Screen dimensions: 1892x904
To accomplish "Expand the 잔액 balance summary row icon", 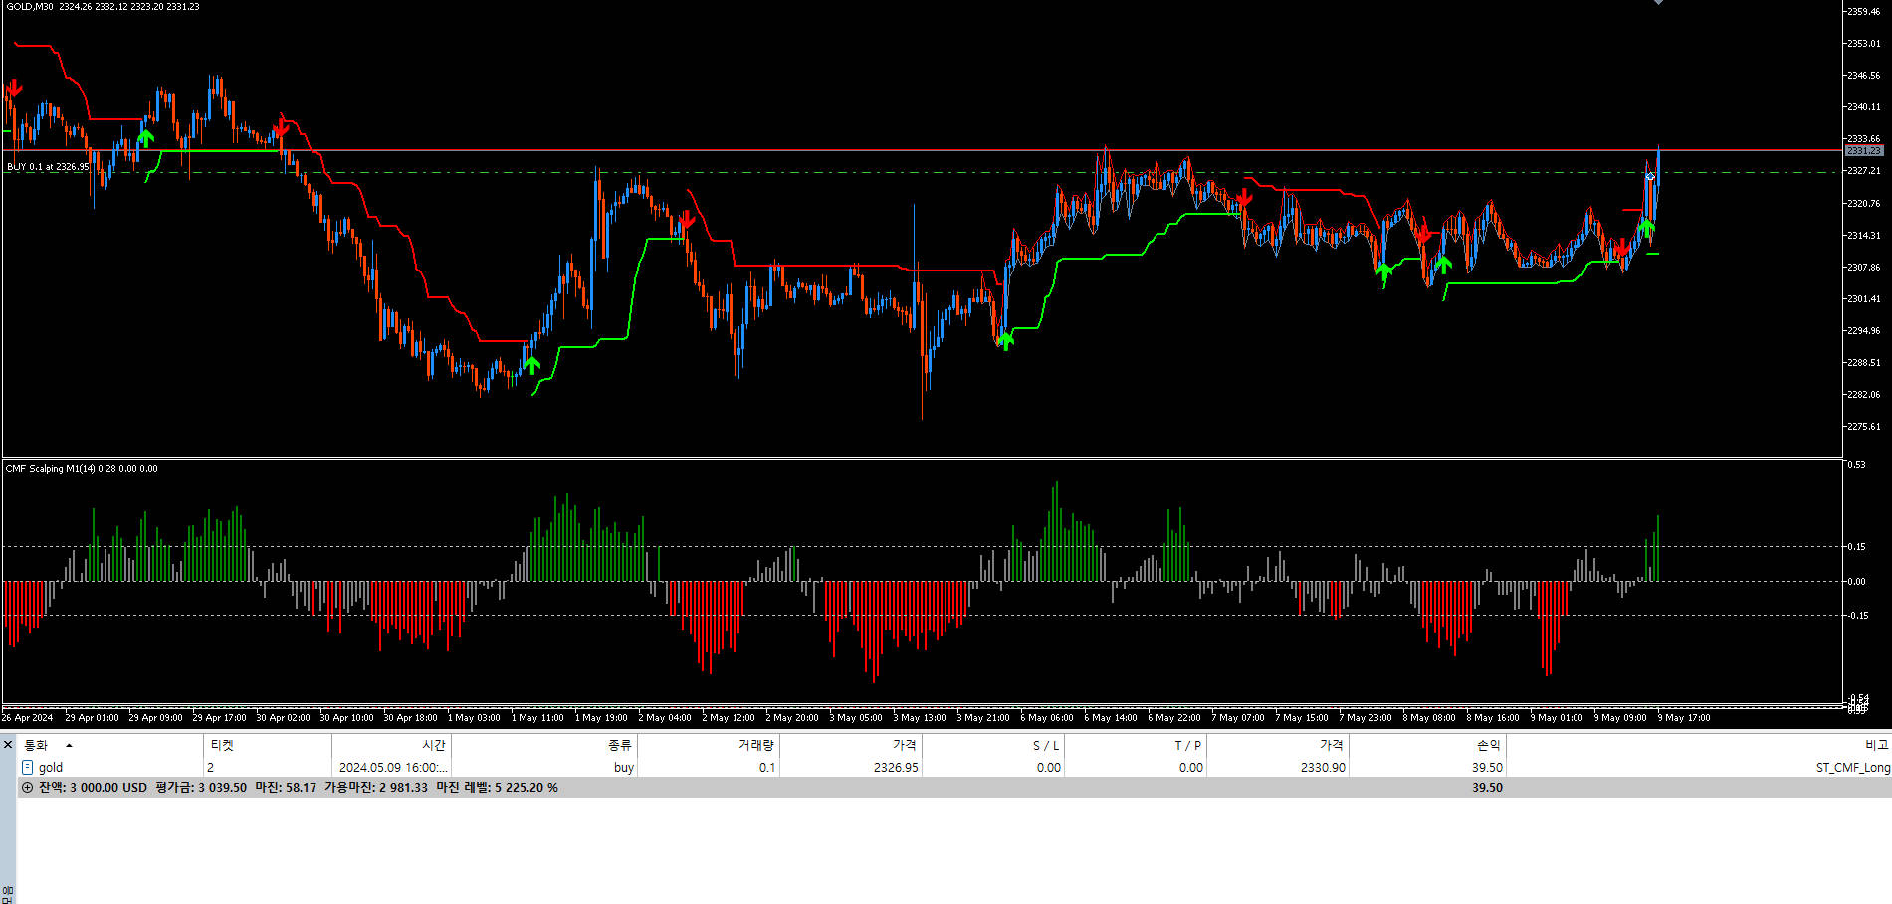I will click(28, 788).
